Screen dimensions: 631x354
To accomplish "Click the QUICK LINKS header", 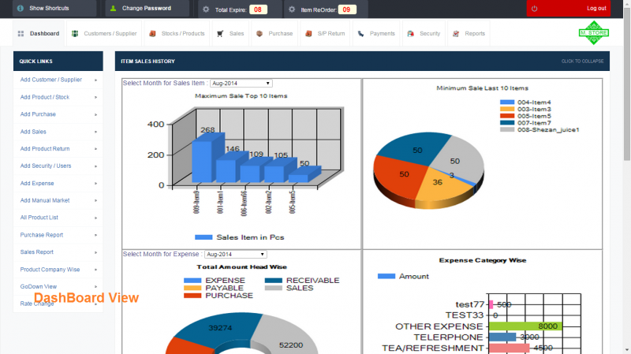I will click(x=58, y=61).
